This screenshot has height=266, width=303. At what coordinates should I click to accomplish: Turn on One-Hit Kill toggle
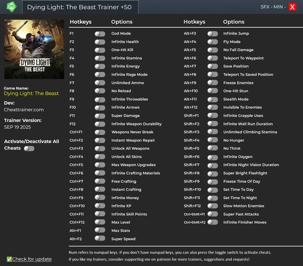click(100, 50)
